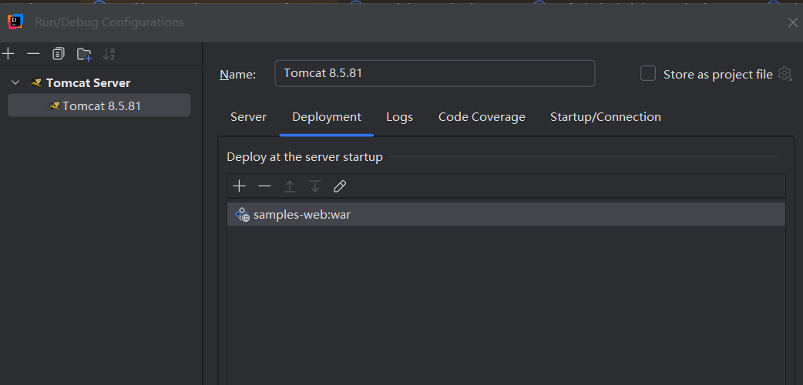This screenshot has height=385, width=803.
Task: Collapse the Tomcat Server tree node
Action: point(16,82)
